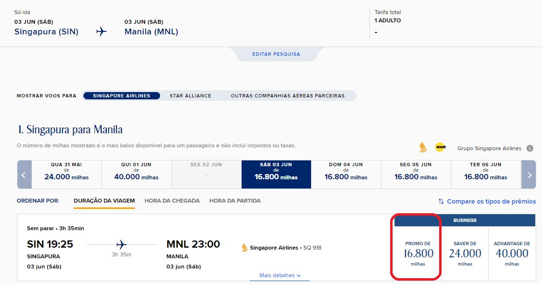Open the Editar Pesquisa panel
This screenshot has width=543, height=284.
pyautogui.click(x=276, y=54)
